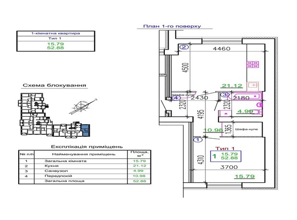Image resolution: width=297 pixels, height=220 pixels.
Task: Select room marker circle 1
Action: coord(198,140)
